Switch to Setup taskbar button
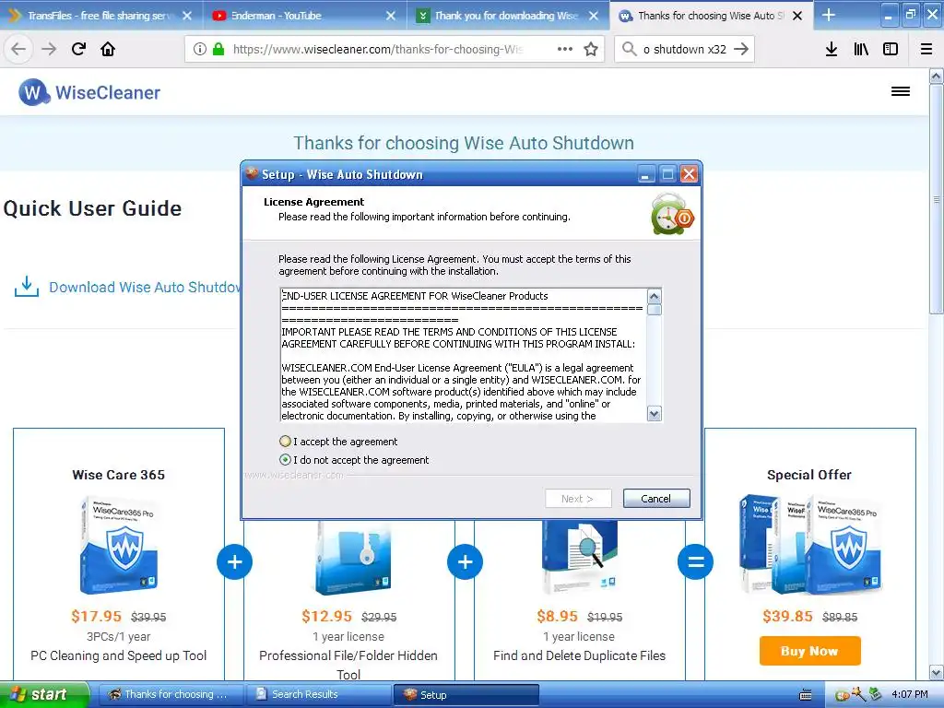Image resolution: width=944 pixels, height=708 pixels. click(466, 695)
